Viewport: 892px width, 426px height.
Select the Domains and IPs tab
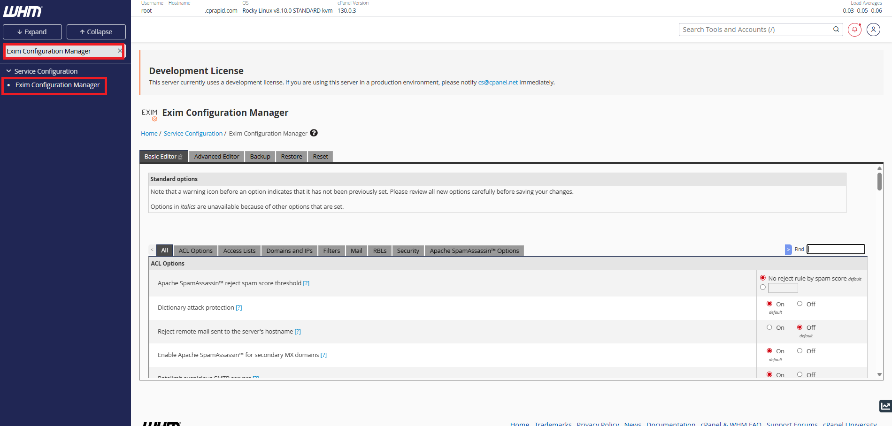289,251
